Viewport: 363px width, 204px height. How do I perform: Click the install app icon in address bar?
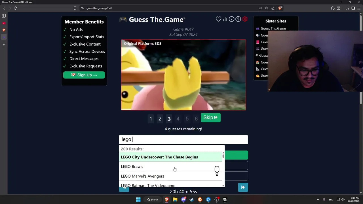click(260, 8)
